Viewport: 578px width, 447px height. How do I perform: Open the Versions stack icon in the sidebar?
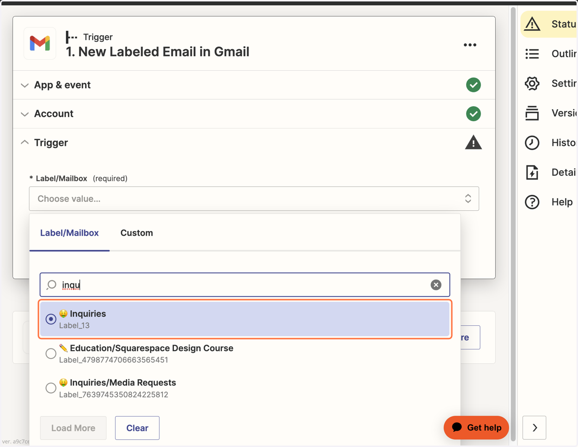(x=532, y=113)
